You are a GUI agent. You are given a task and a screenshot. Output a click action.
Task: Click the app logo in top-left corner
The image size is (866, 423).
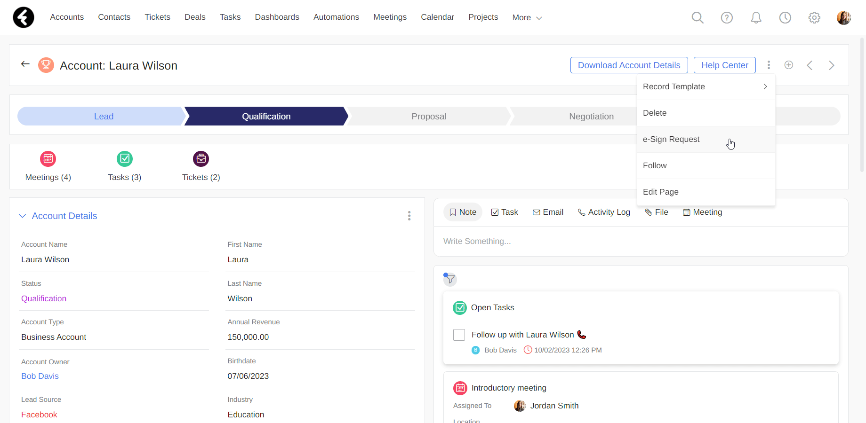(x=24, y=17)
